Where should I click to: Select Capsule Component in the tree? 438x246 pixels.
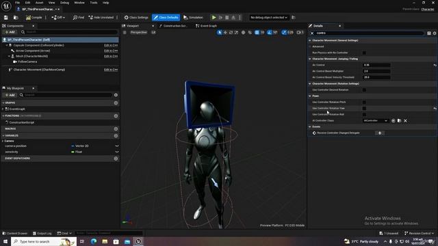pos(38,45)
